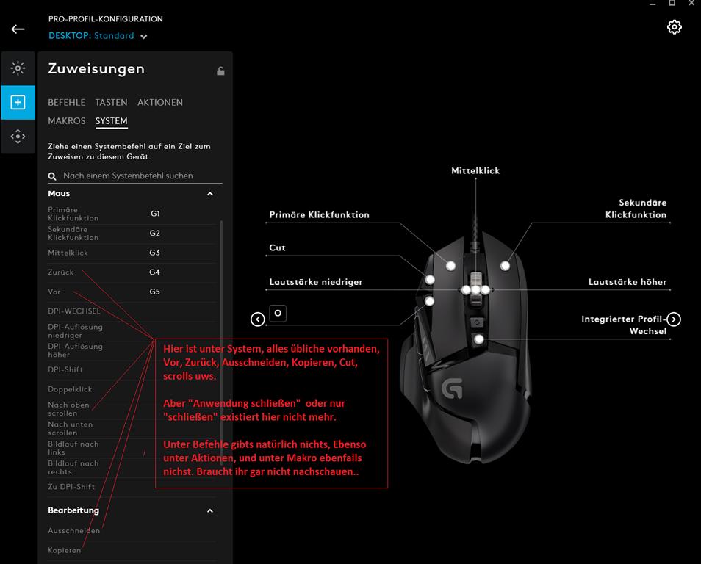Click the O key assignment box

click(x=278, y=313)
